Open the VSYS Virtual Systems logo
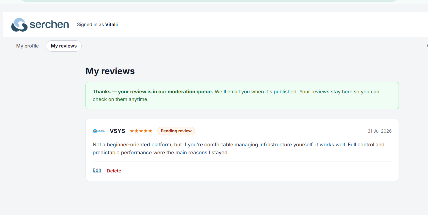Screen dimensions: 428x215 coord(99,131)
